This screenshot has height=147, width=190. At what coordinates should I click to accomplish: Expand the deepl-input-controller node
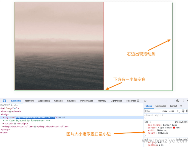click(x=2, y=126)
